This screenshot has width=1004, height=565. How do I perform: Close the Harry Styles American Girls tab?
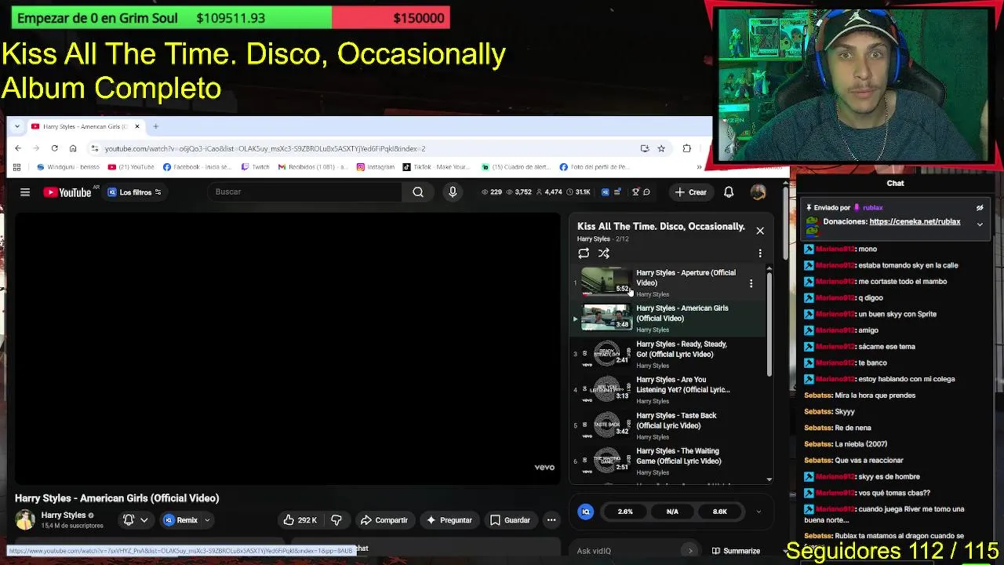[x=137, y=126]
